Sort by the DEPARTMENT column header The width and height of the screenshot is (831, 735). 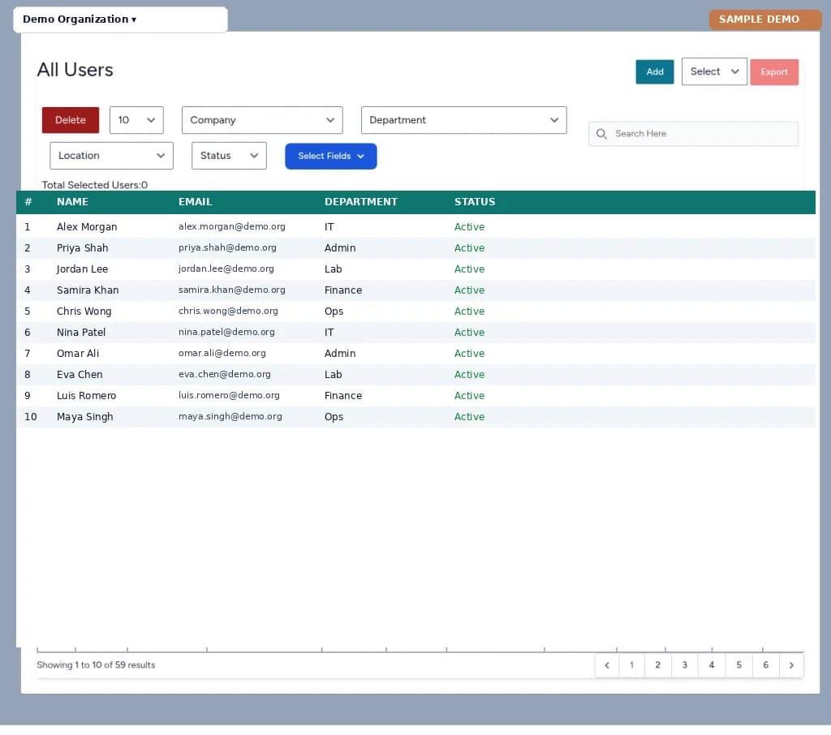click(x=361, y=202)
